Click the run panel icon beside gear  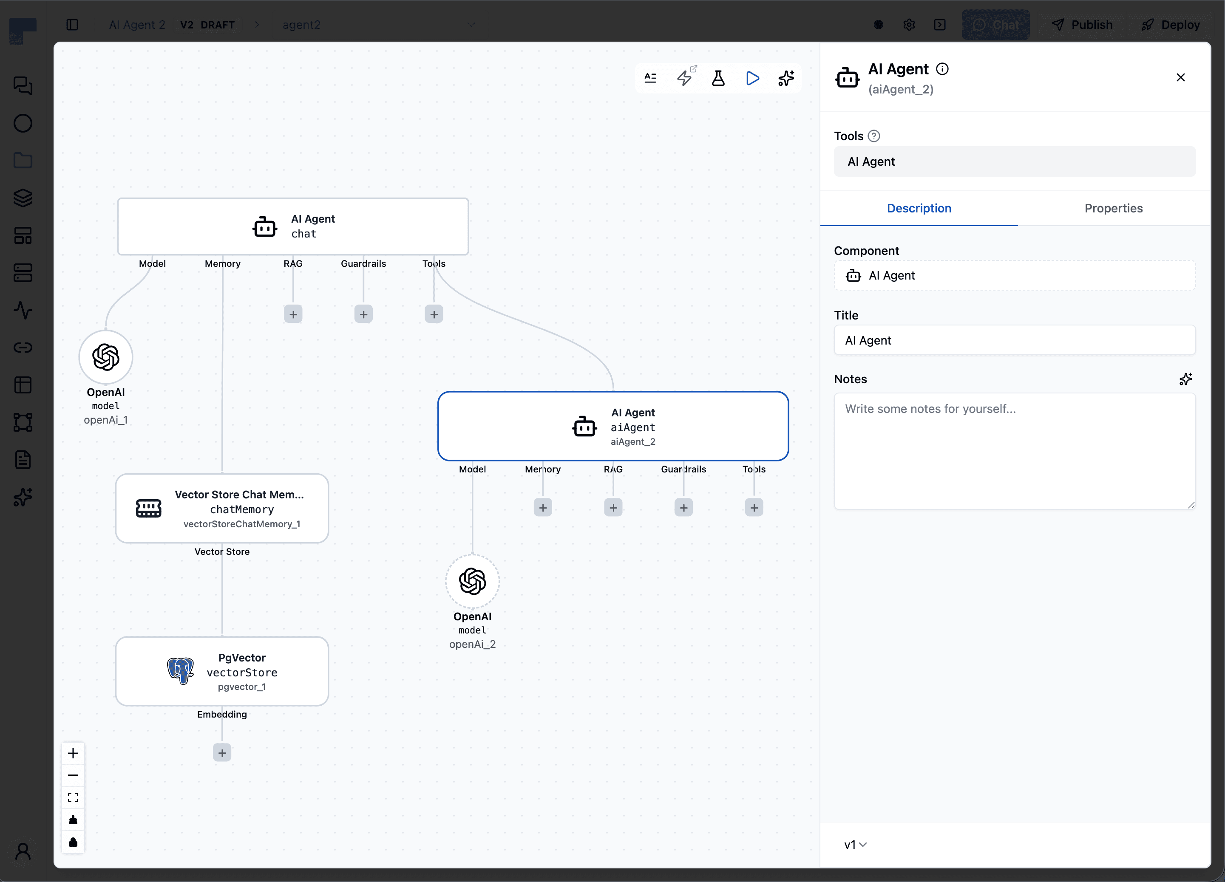click(x=940, y=25)
